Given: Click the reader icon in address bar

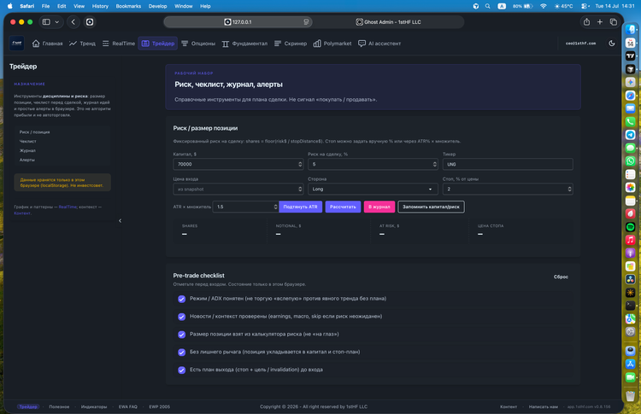Looking at the screenshot, I should (306, 22).
